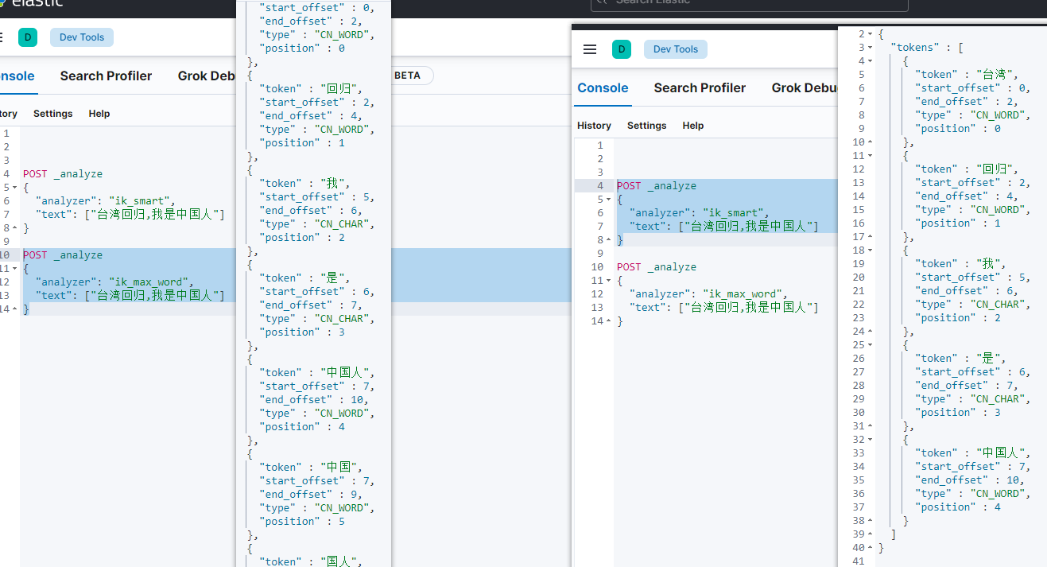Click the "position" : 4 line in the right output
The height and width of the screenshot is (567, 1047).
point(958,507)
